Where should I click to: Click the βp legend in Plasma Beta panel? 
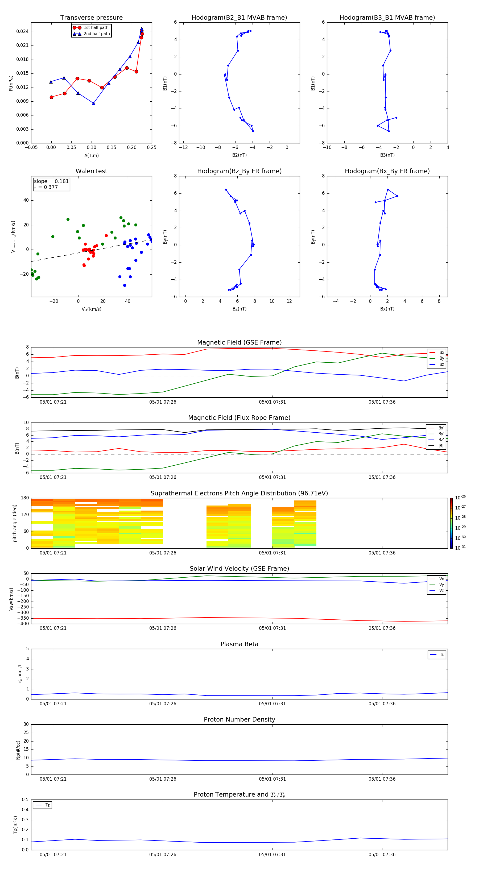tap(437, 655)
